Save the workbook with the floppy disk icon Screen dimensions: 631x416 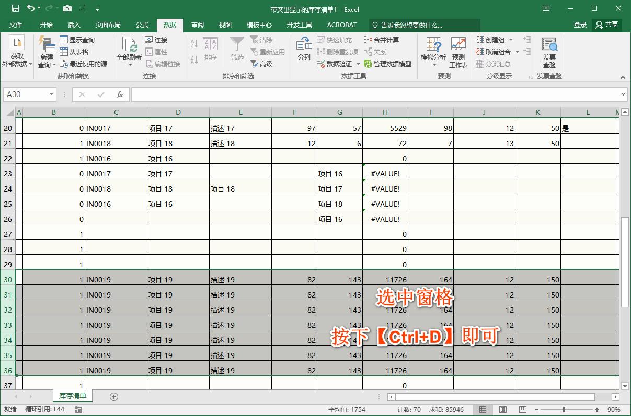(x=15, y=8)
